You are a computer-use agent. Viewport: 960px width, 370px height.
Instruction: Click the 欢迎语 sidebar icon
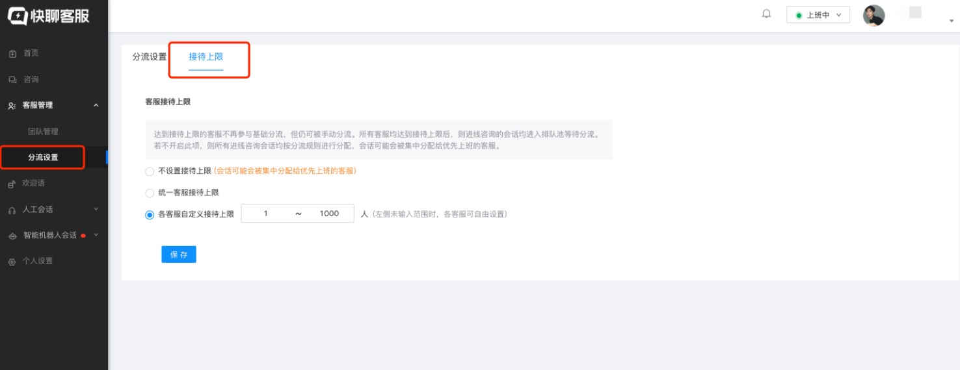click(x=12, y=184)
